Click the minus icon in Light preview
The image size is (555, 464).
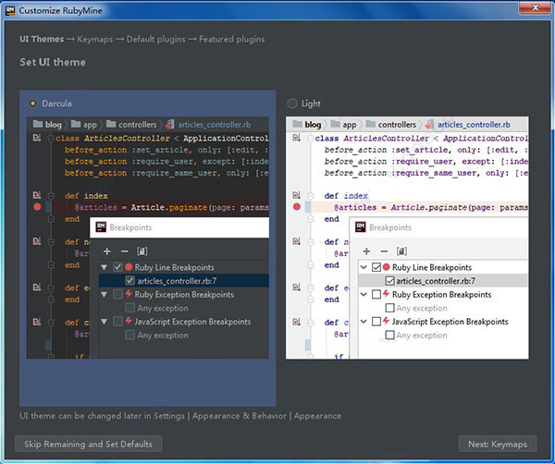[x=384, y=251]
